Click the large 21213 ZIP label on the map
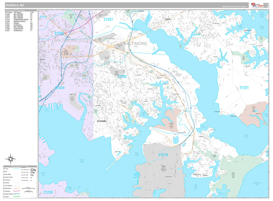273x201 pixels. pyautogui.click(x=43, y=17)
